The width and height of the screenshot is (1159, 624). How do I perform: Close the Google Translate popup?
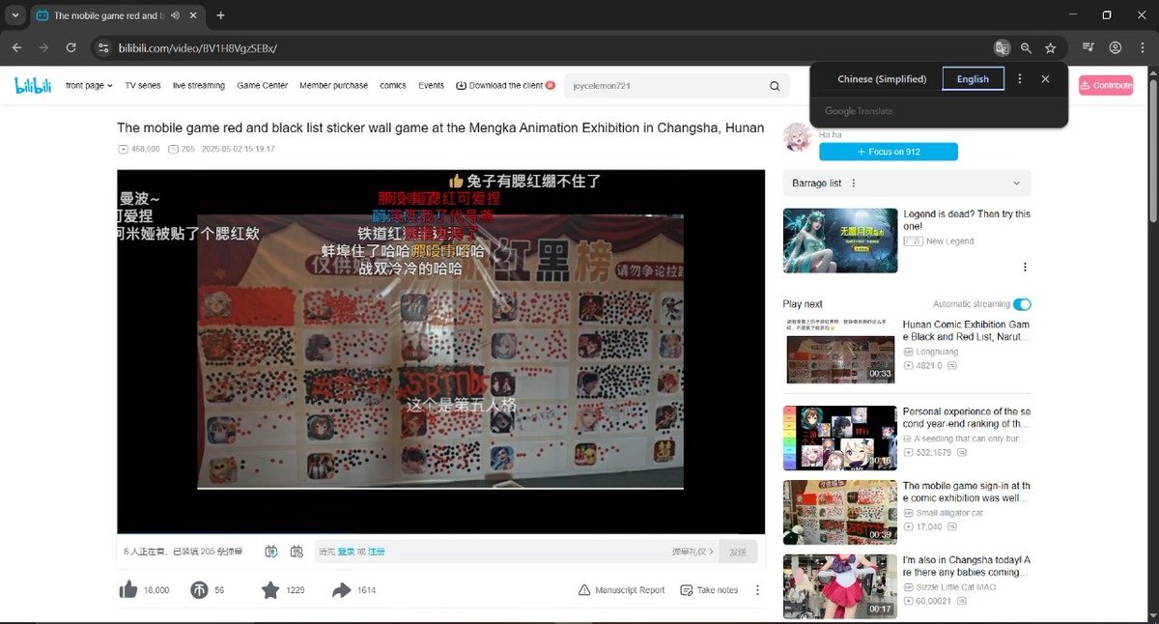tap(1045, 78)
